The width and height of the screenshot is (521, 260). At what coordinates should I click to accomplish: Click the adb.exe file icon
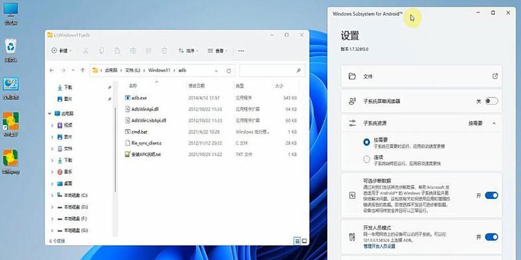tap(127, 98)
